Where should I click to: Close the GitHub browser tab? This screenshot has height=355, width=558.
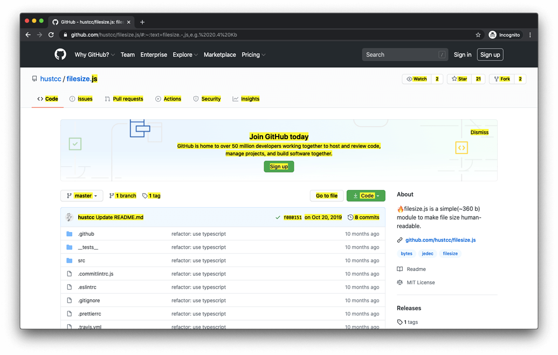pos(129,22)
